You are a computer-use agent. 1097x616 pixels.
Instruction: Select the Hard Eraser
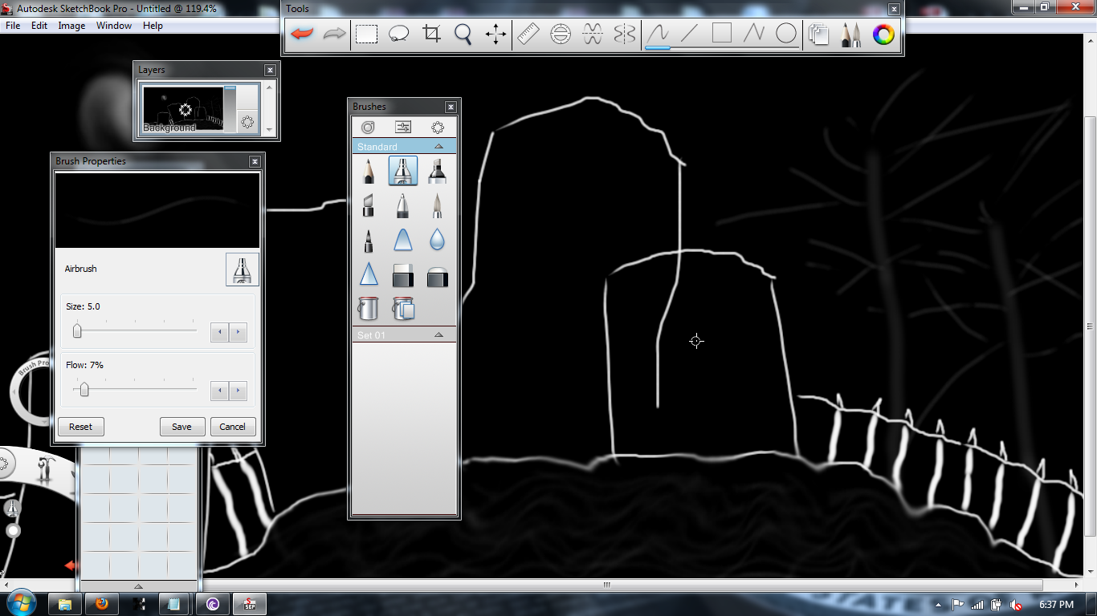[x=402, y=275]
